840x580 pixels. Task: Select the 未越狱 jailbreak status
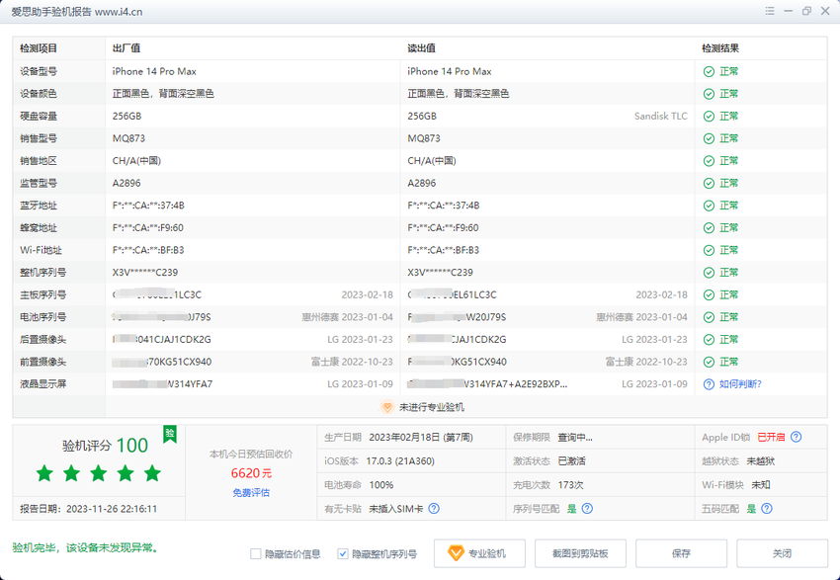pos(760,461)
